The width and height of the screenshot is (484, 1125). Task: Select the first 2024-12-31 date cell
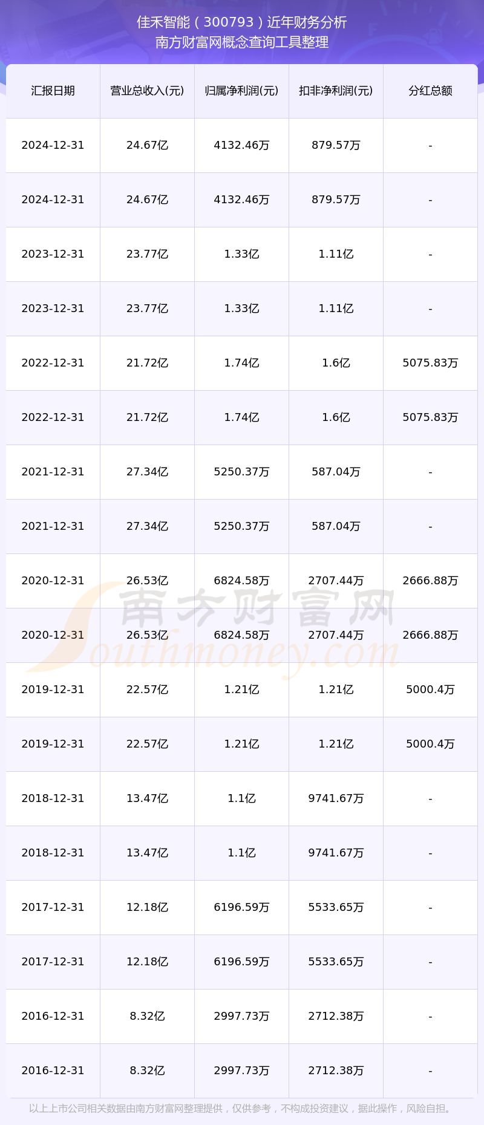tap(53, 145)
